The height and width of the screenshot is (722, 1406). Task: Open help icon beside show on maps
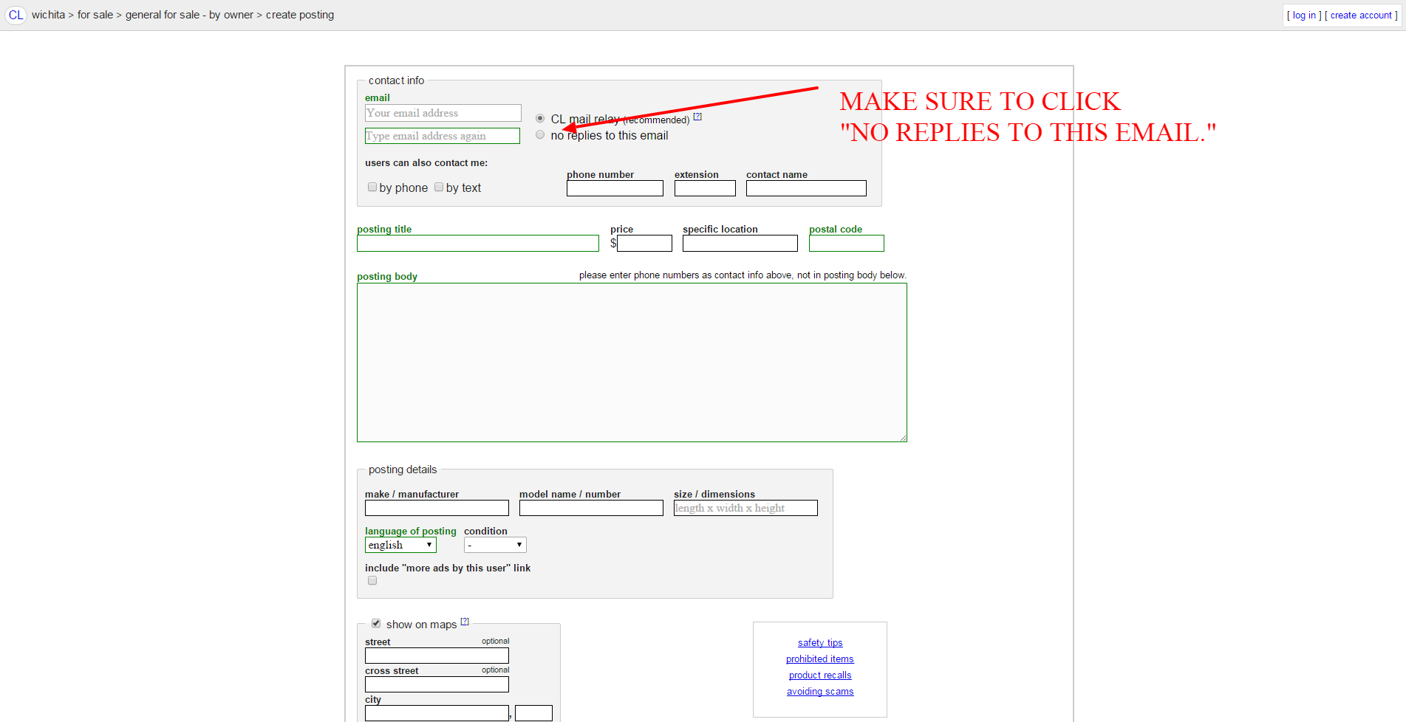(x=465, y=622)
